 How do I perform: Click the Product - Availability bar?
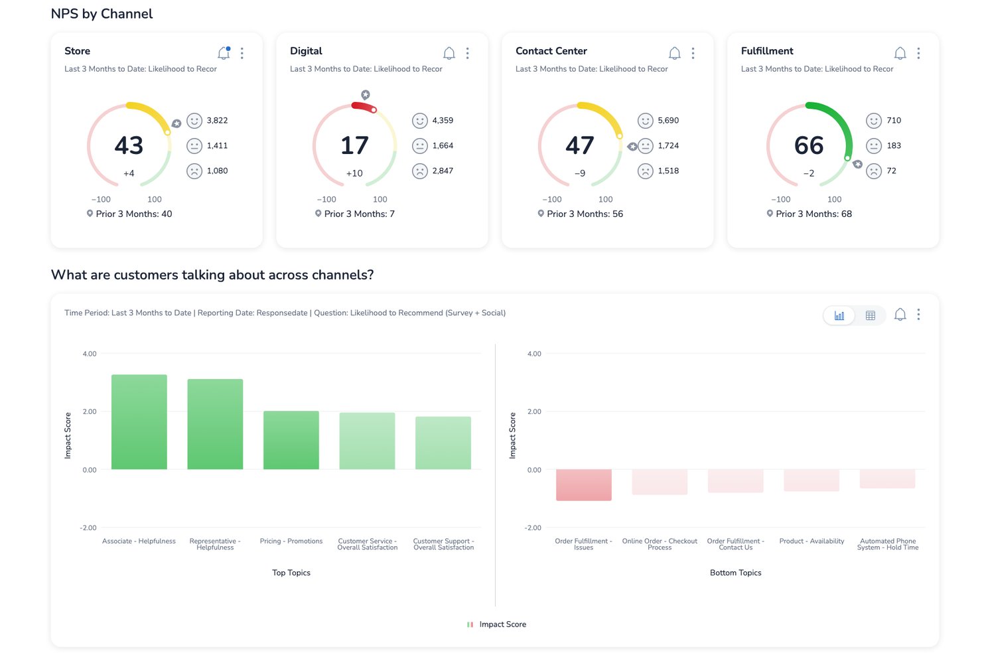(x=811, y=480)
